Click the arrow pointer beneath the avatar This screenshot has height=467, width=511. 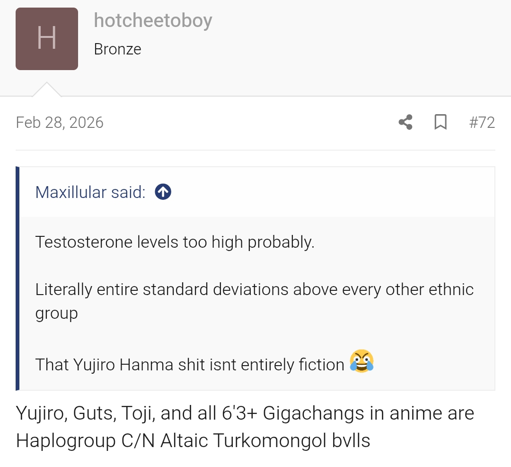[46, 90]
